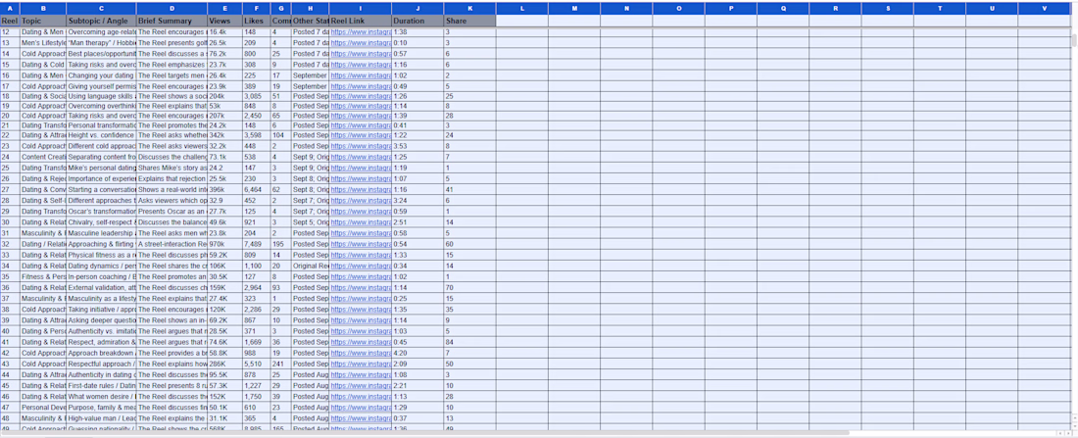Click the 'Brief Summary' header cell
1078x438 pixels.
tap(171, 22)
